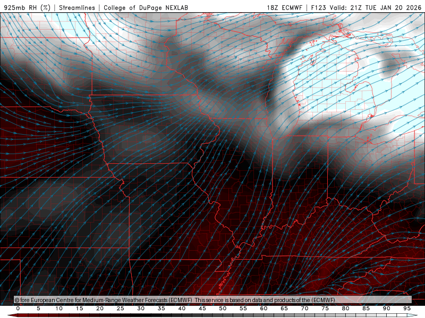Click the "F123" forecast hour text
Screen dimensions: 425x318
[x=318, y=7]
